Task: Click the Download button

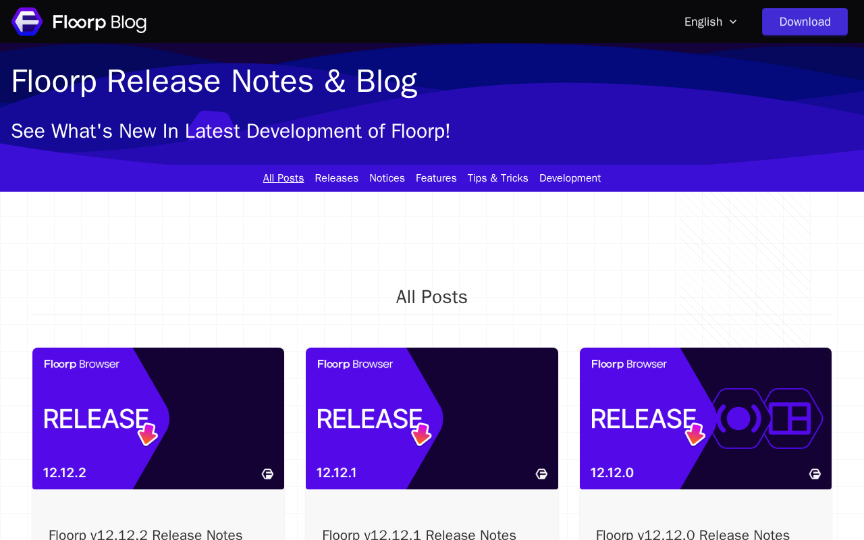Action: pos(805,22)
